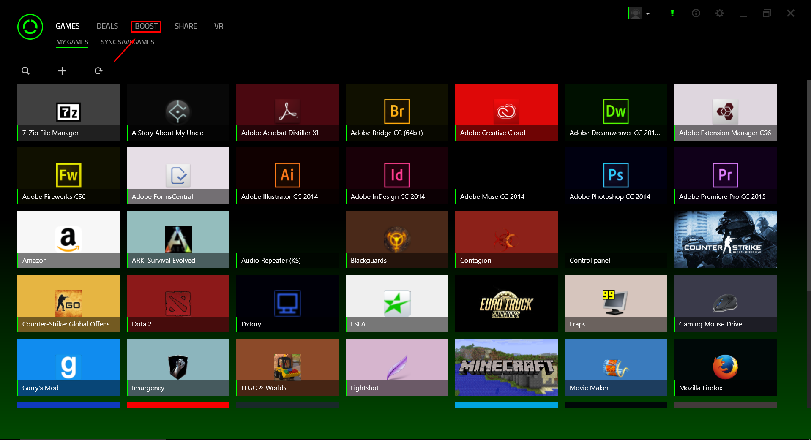Image resolution: width=811 pixels, height=440 pixels.
Task: Launch ARK: Survival Evolved tile
Action: point(178,239)
